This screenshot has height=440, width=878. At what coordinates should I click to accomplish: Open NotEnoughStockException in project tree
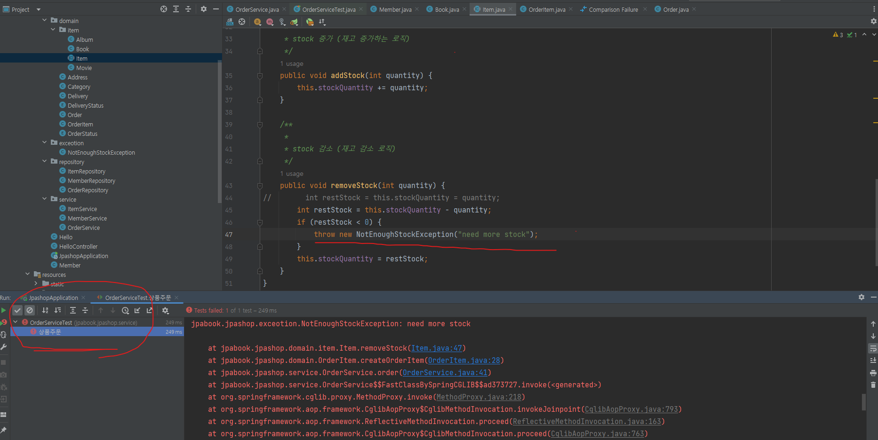click(x=101, y=152)
